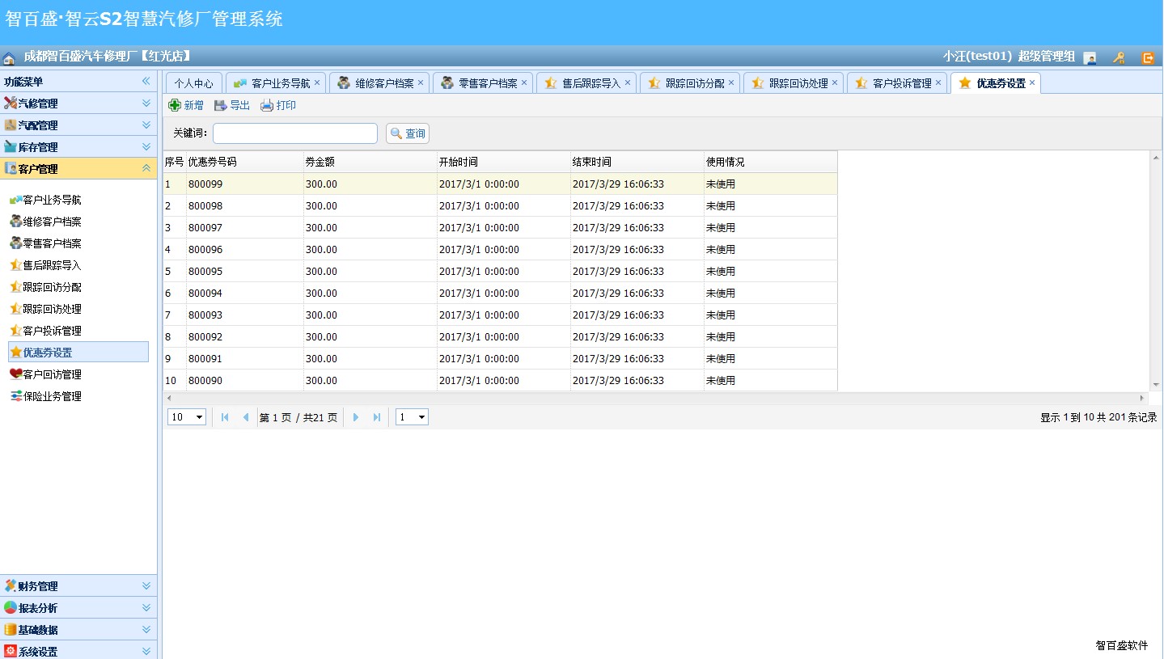Click the key password icon in header

pos(1120,57)
